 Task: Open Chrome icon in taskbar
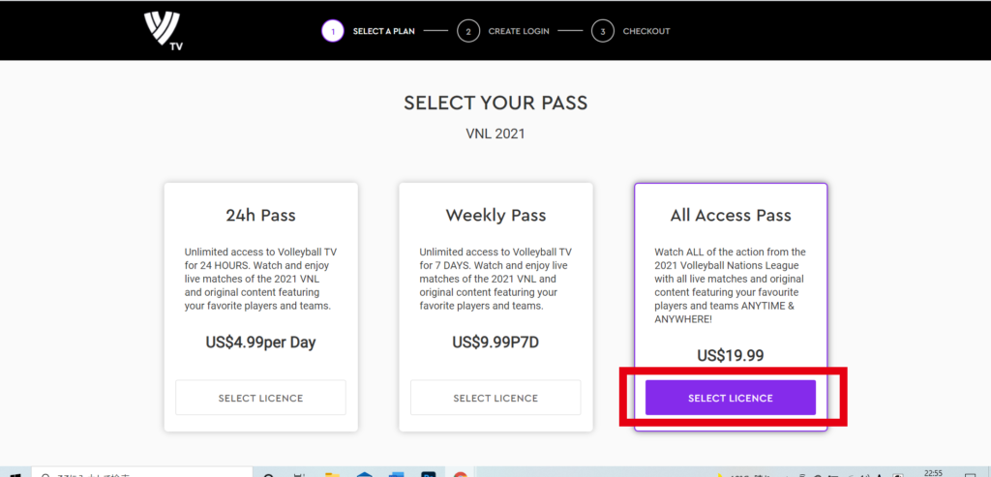coord(460,474)
